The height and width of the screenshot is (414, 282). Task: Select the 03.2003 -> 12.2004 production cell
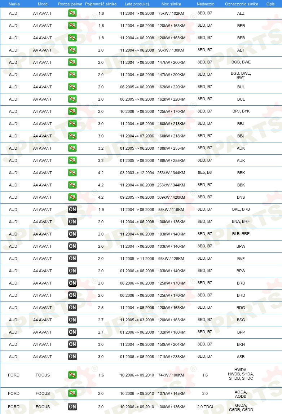pyautogui.click(x=137, y=173)
